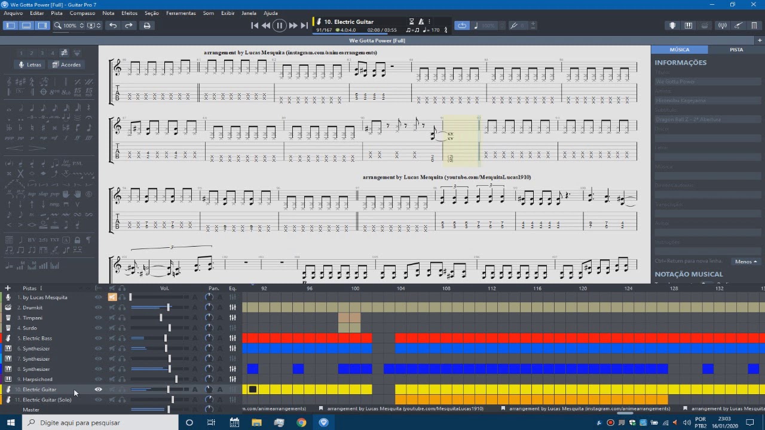Screen dimensions: 765x430
Task: Select the Drumkit track drum icon
Action: 8,308
